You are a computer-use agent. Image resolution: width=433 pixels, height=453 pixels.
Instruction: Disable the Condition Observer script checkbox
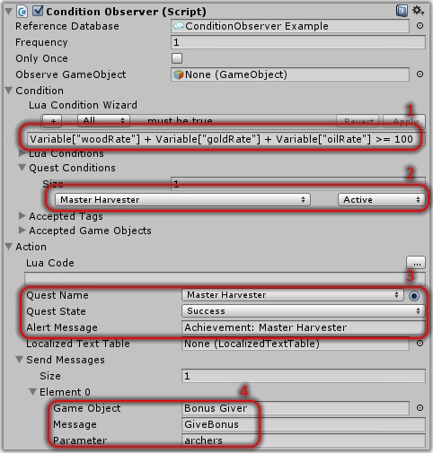[x=38, y=11]
